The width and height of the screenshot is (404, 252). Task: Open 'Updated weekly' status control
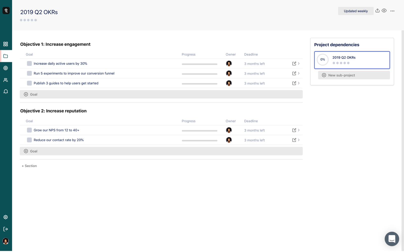point(356,11)
